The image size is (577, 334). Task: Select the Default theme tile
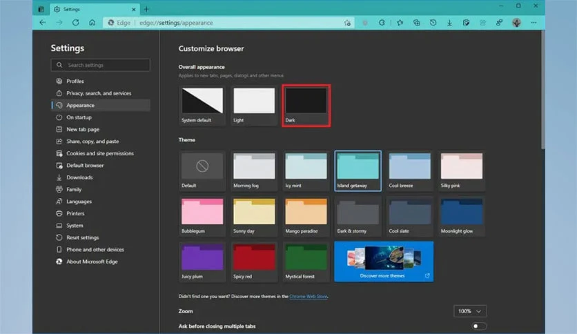202,170
